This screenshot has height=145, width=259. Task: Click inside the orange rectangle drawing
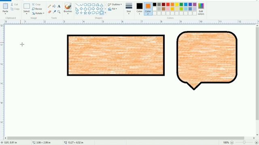point(116,55)
